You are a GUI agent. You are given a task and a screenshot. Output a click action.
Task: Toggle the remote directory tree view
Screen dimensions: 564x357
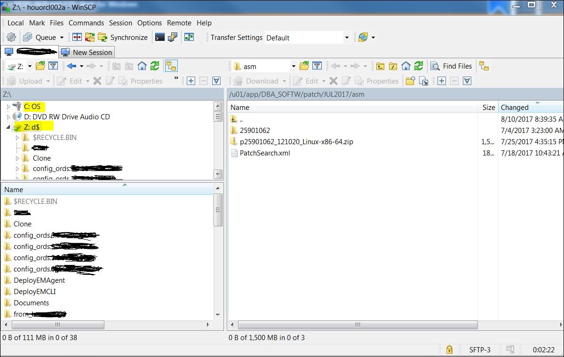click(x=484, y=66)
